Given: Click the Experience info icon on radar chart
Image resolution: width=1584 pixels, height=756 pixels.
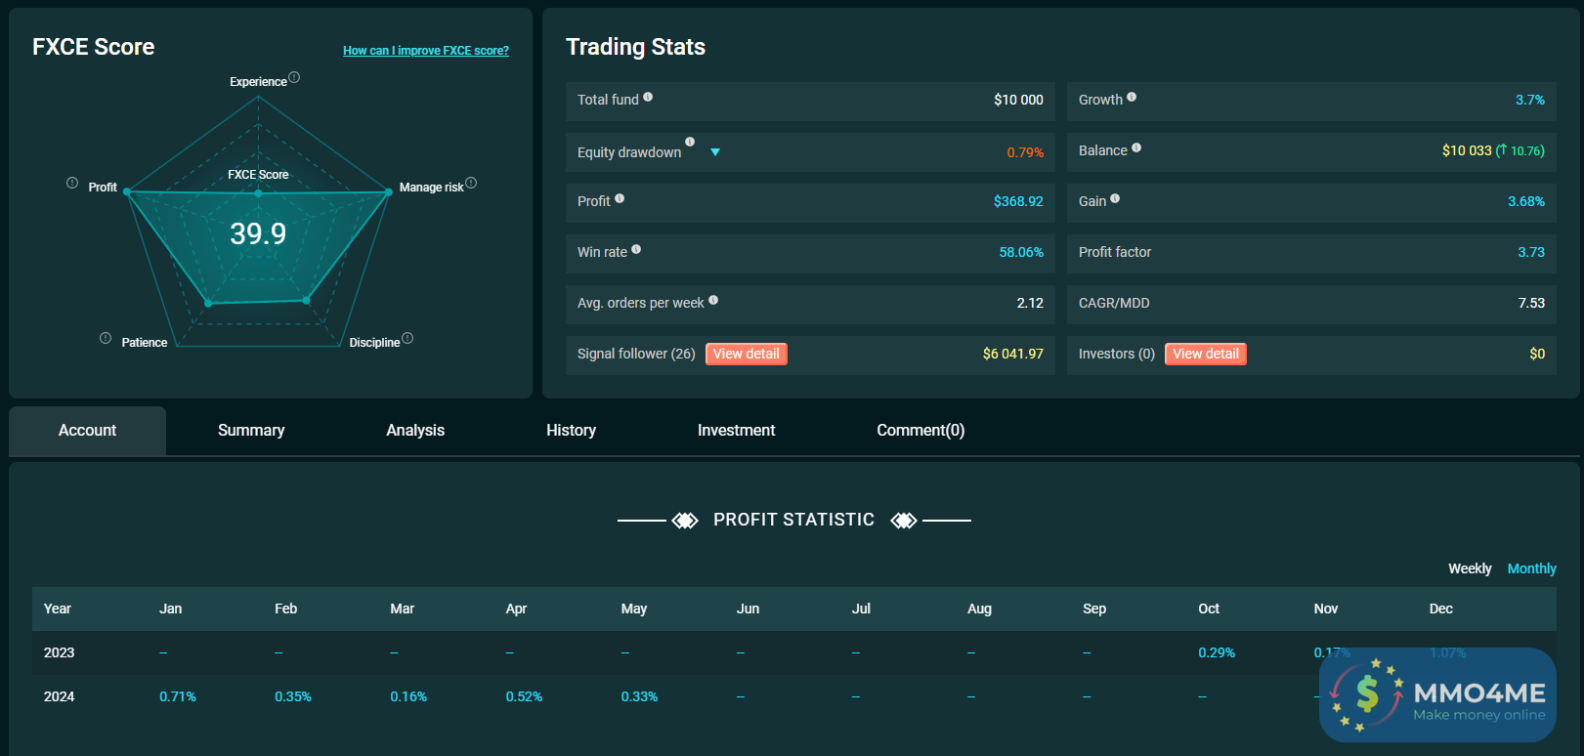Looking at the screenshot, I should pyautogui.click(x=294, y=78).
